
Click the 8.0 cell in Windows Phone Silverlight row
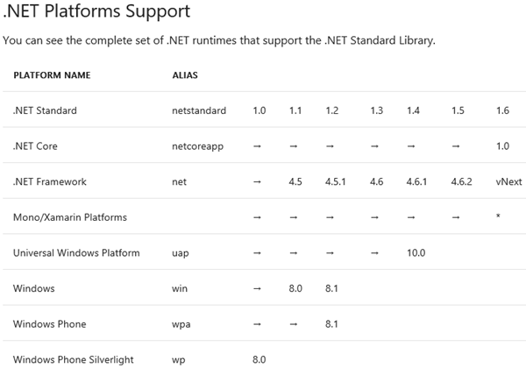tap(259, 359)
